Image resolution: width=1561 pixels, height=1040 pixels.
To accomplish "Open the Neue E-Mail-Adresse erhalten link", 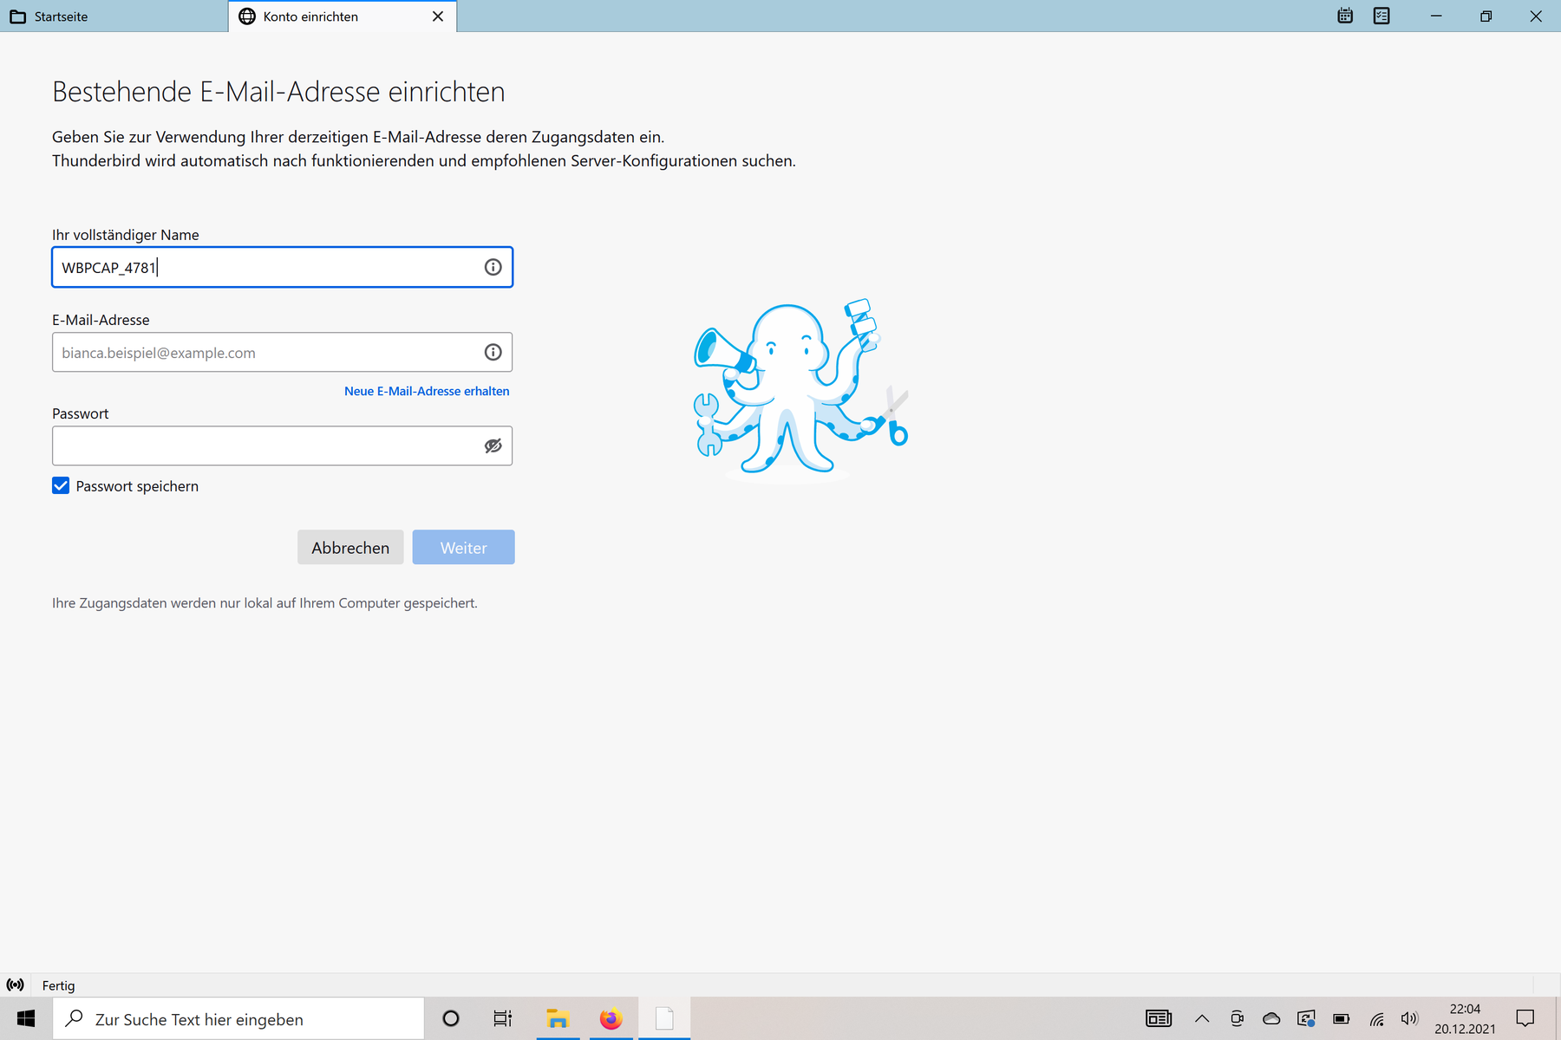I will click(x=427, y=391).
